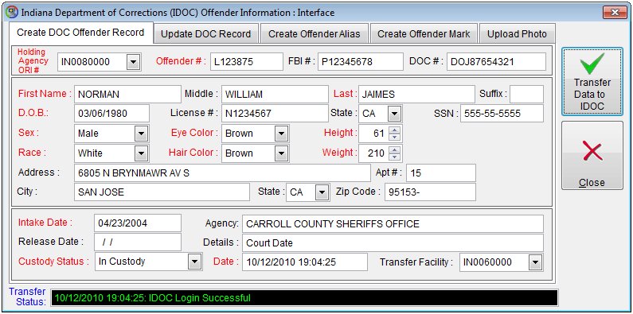
Task: Select the Create DOC Offender Record tab
Action: pos(80,33)
